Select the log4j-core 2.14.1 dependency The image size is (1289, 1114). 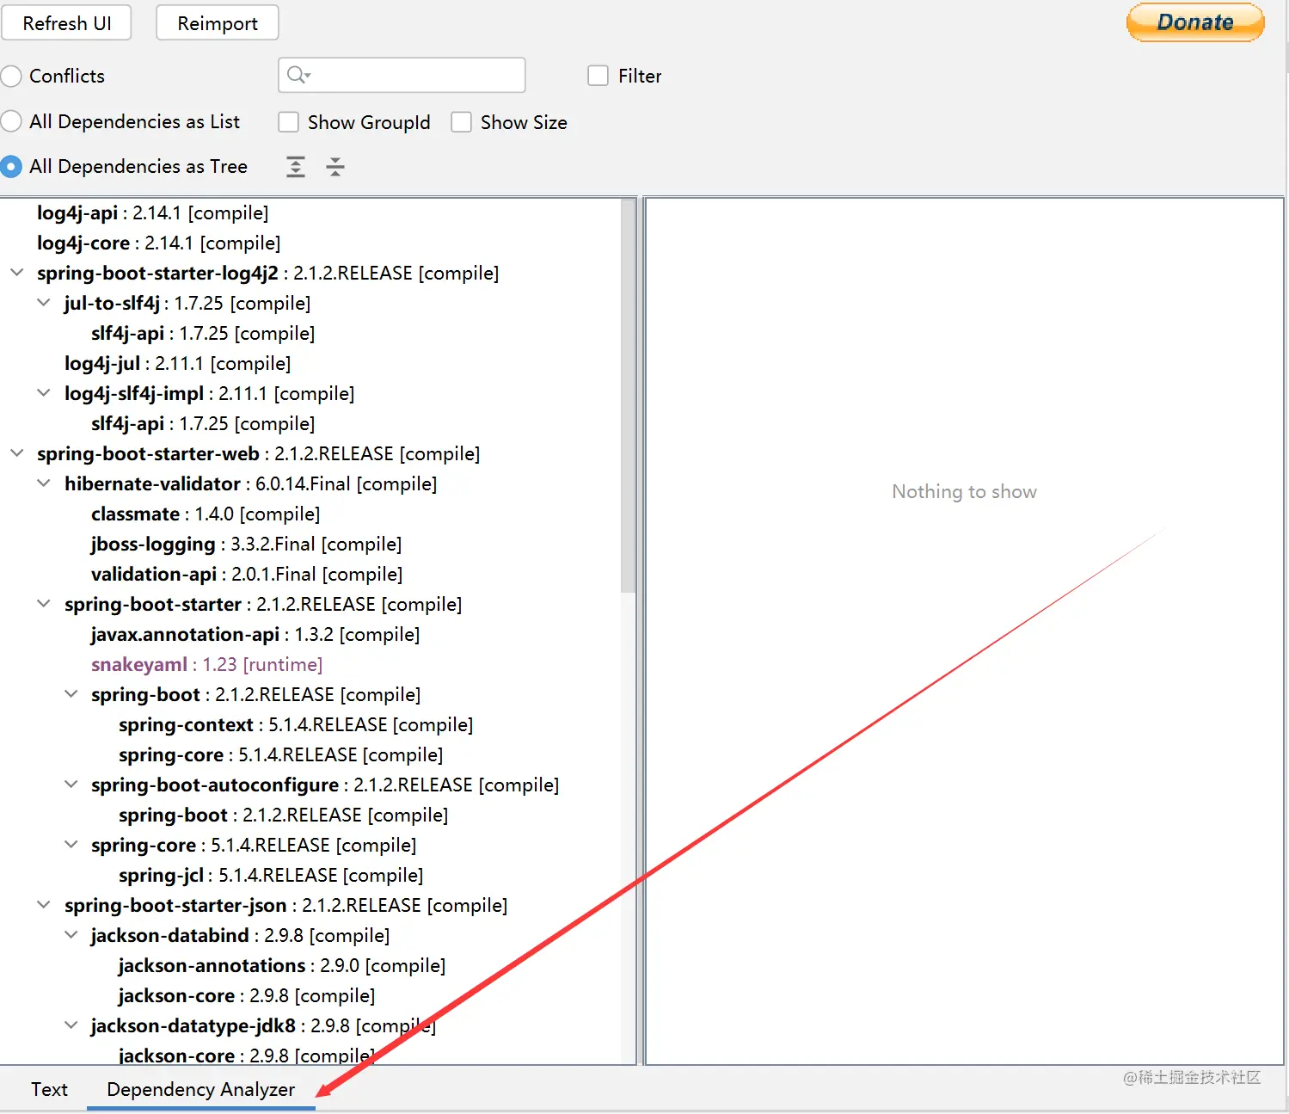pyautogui.click(x=158, y=243)
